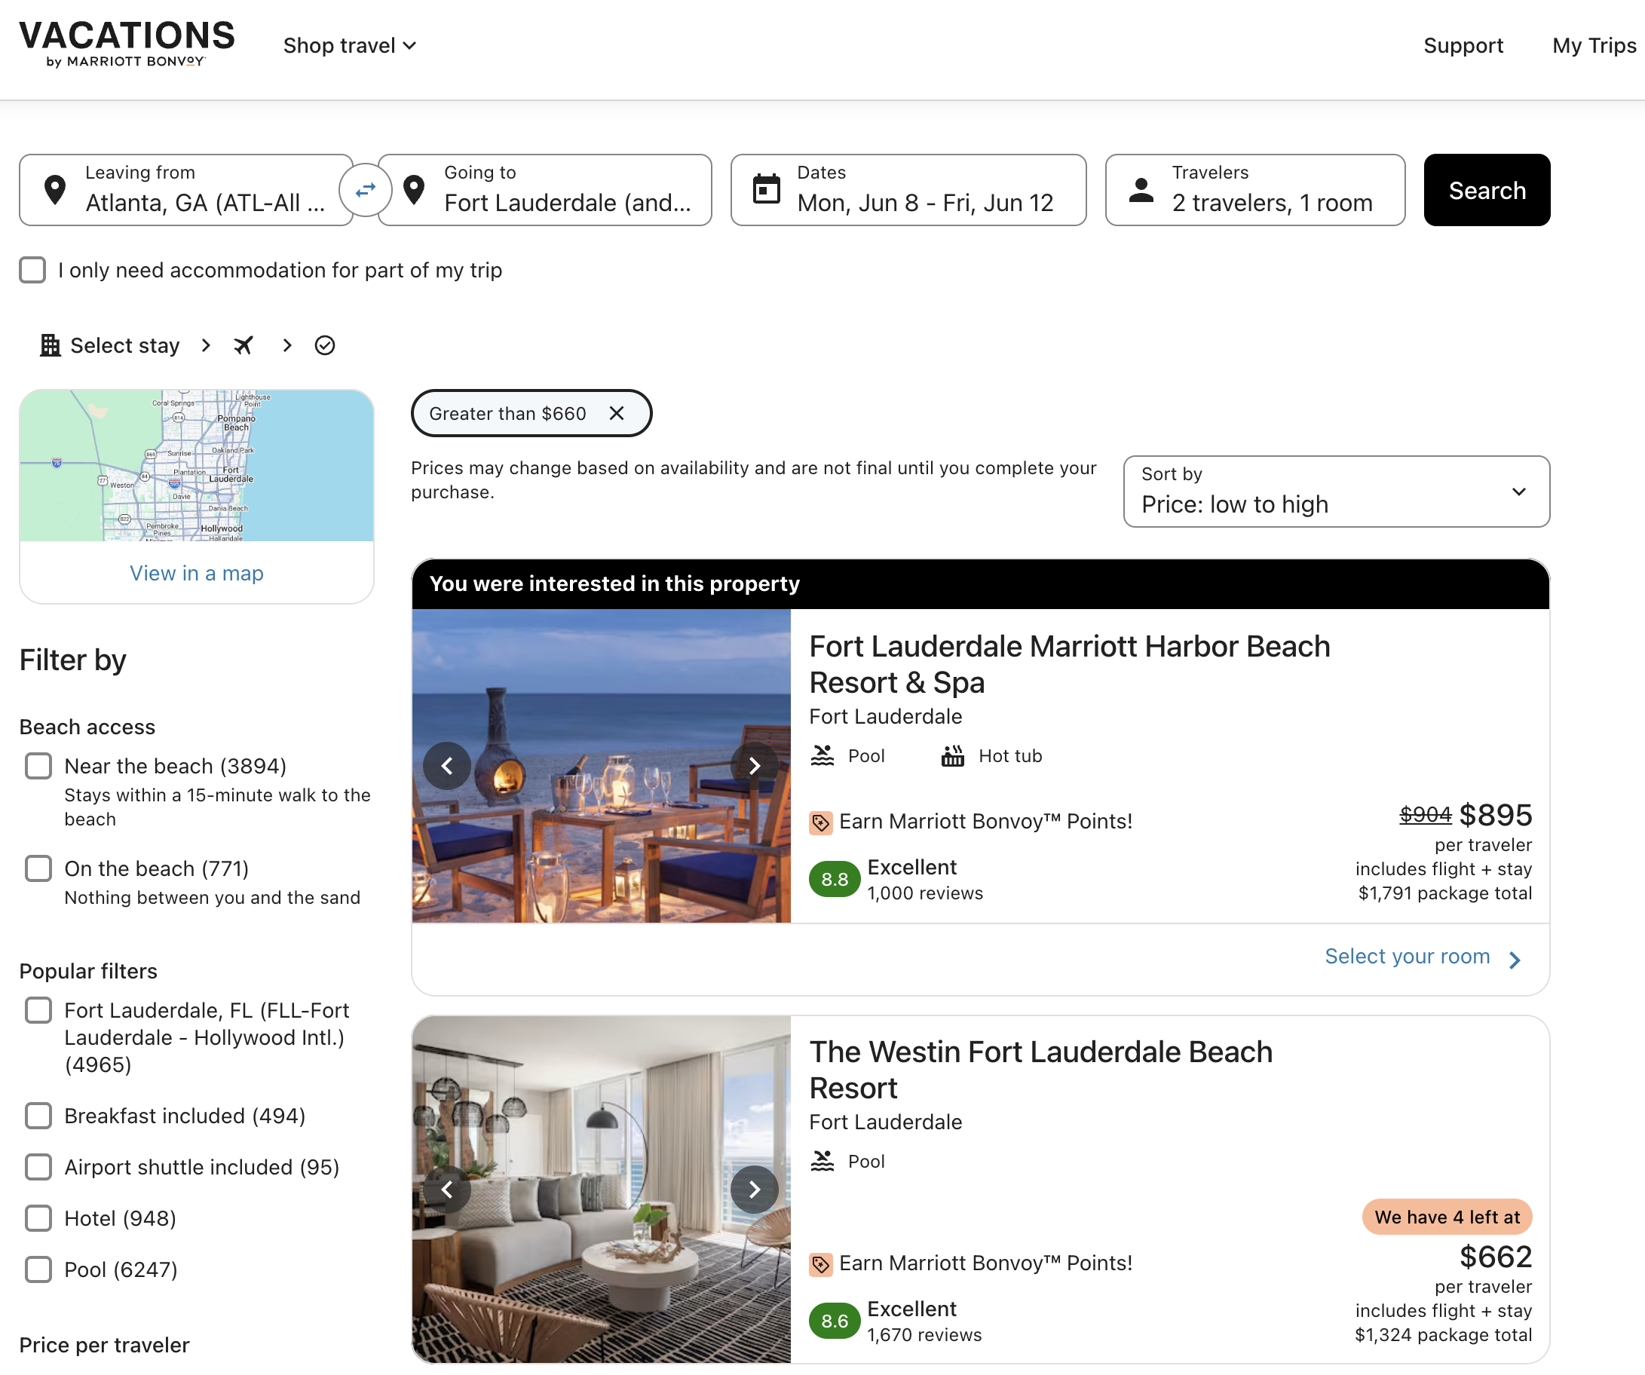1645x1375 pixels.
Task: Enable the Near the beach filter
Action: [38, 765]
